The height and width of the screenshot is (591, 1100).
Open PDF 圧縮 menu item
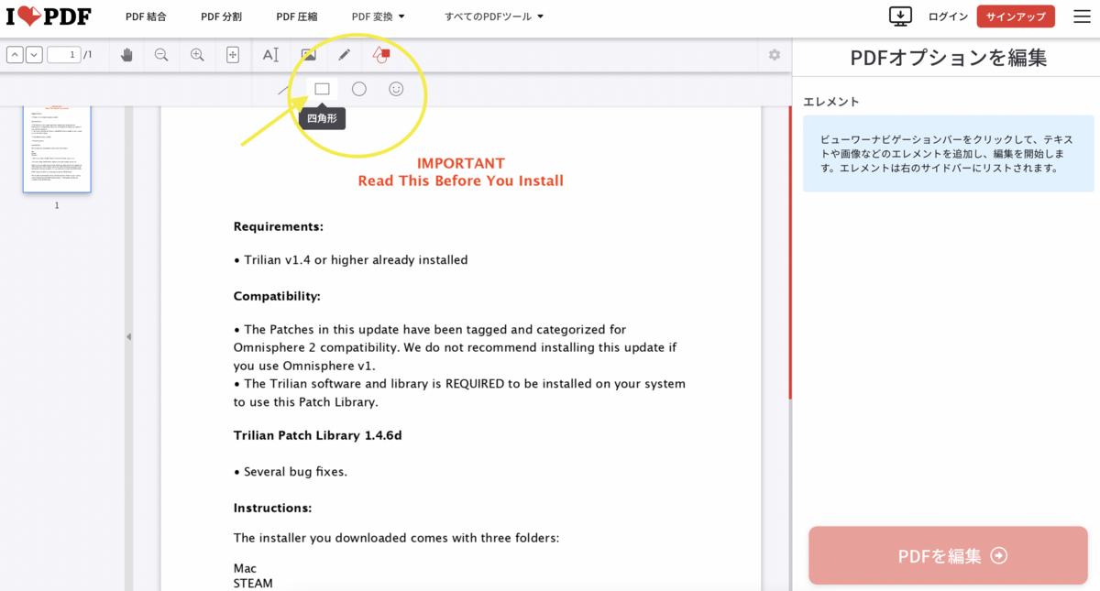coord(297,16)
